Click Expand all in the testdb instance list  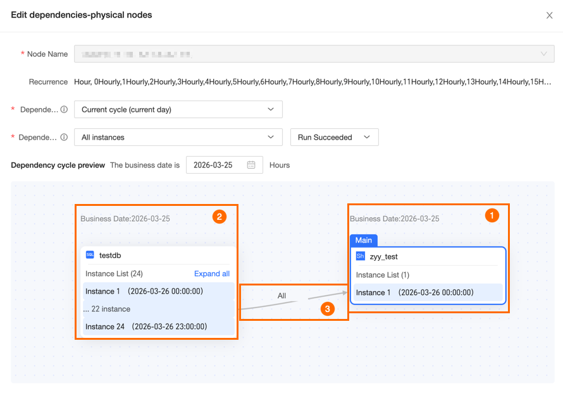pyautogui.click(x=212, y=274)
